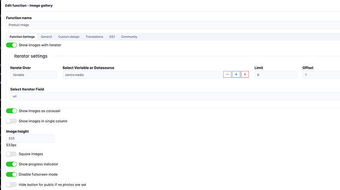Click the Offset field showing 1

pos(321,75)
